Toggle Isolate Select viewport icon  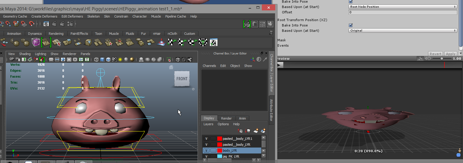click(x=169, y=59)
